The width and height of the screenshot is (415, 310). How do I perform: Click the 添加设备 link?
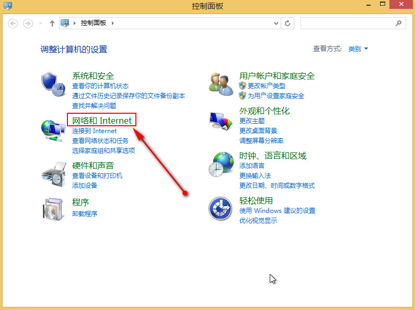[85, 185]
